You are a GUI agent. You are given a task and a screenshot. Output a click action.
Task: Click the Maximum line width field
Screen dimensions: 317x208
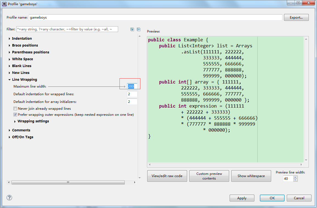[x=132, y=86]
